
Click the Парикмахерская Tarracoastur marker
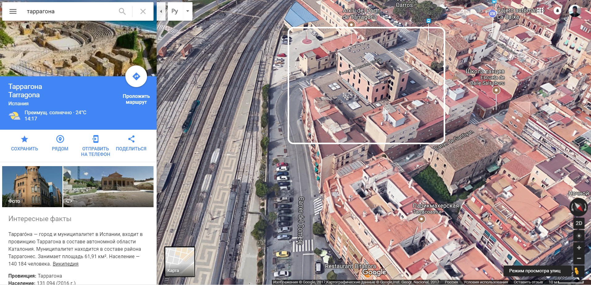[x=421, y=219]
